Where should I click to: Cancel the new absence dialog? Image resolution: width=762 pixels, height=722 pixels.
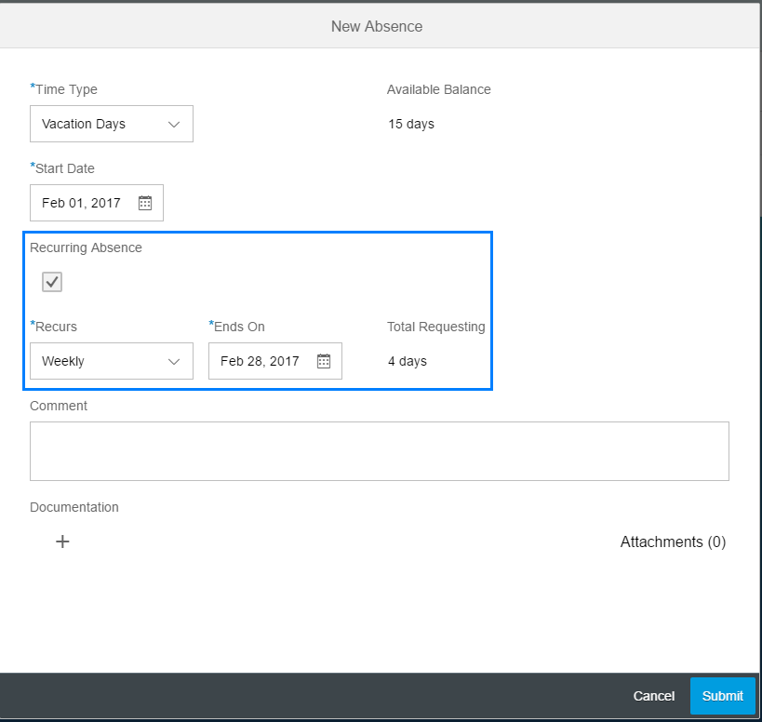tap(654, 696)
